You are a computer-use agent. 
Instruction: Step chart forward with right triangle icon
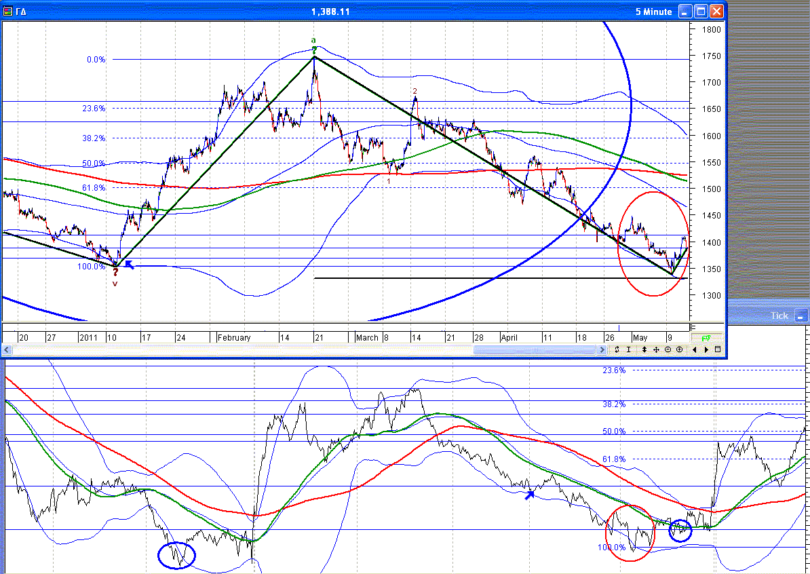click(706, 349)
